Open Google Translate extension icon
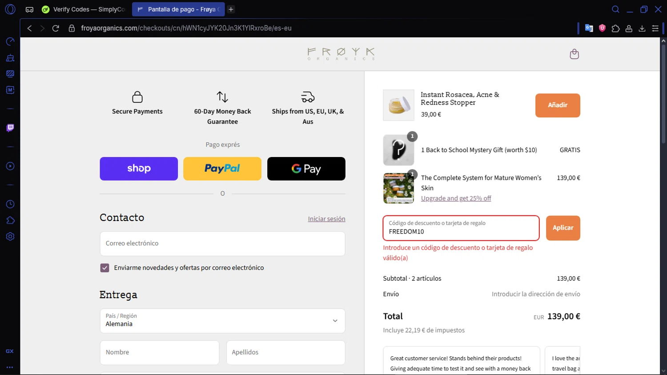 click(589, 28)
